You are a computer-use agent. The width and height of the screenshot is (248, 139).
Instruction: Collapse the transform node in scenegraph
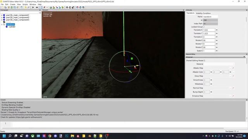(2, 24)
